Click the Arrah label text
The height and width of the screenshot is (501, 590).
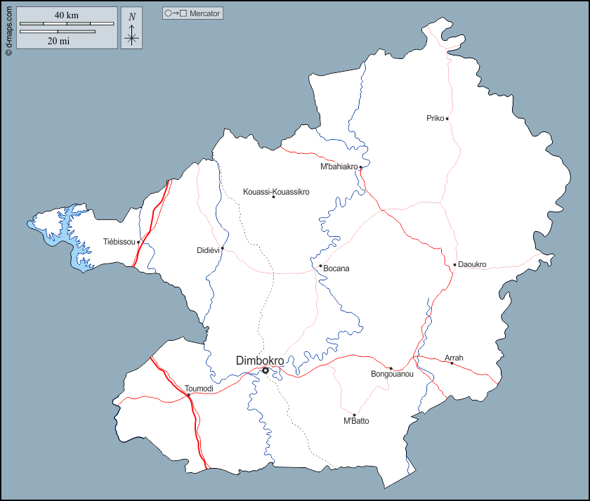pos(454,358)
